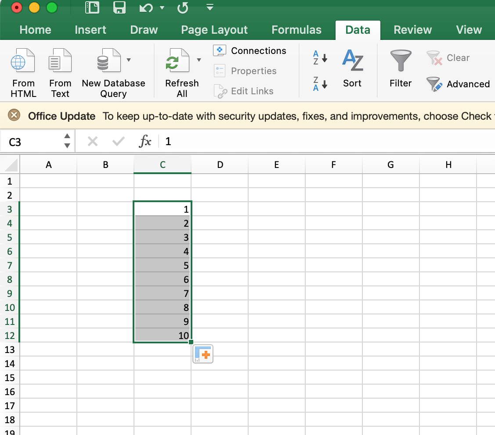Click the Data tab
This screenshot has width=495, height=435.
pos(358,30)
